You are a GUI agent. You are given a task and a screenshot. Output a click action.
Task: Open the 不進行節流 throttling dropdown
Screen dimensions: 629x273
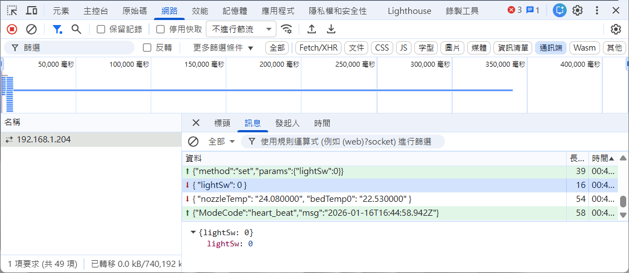(x=241, y=29)
